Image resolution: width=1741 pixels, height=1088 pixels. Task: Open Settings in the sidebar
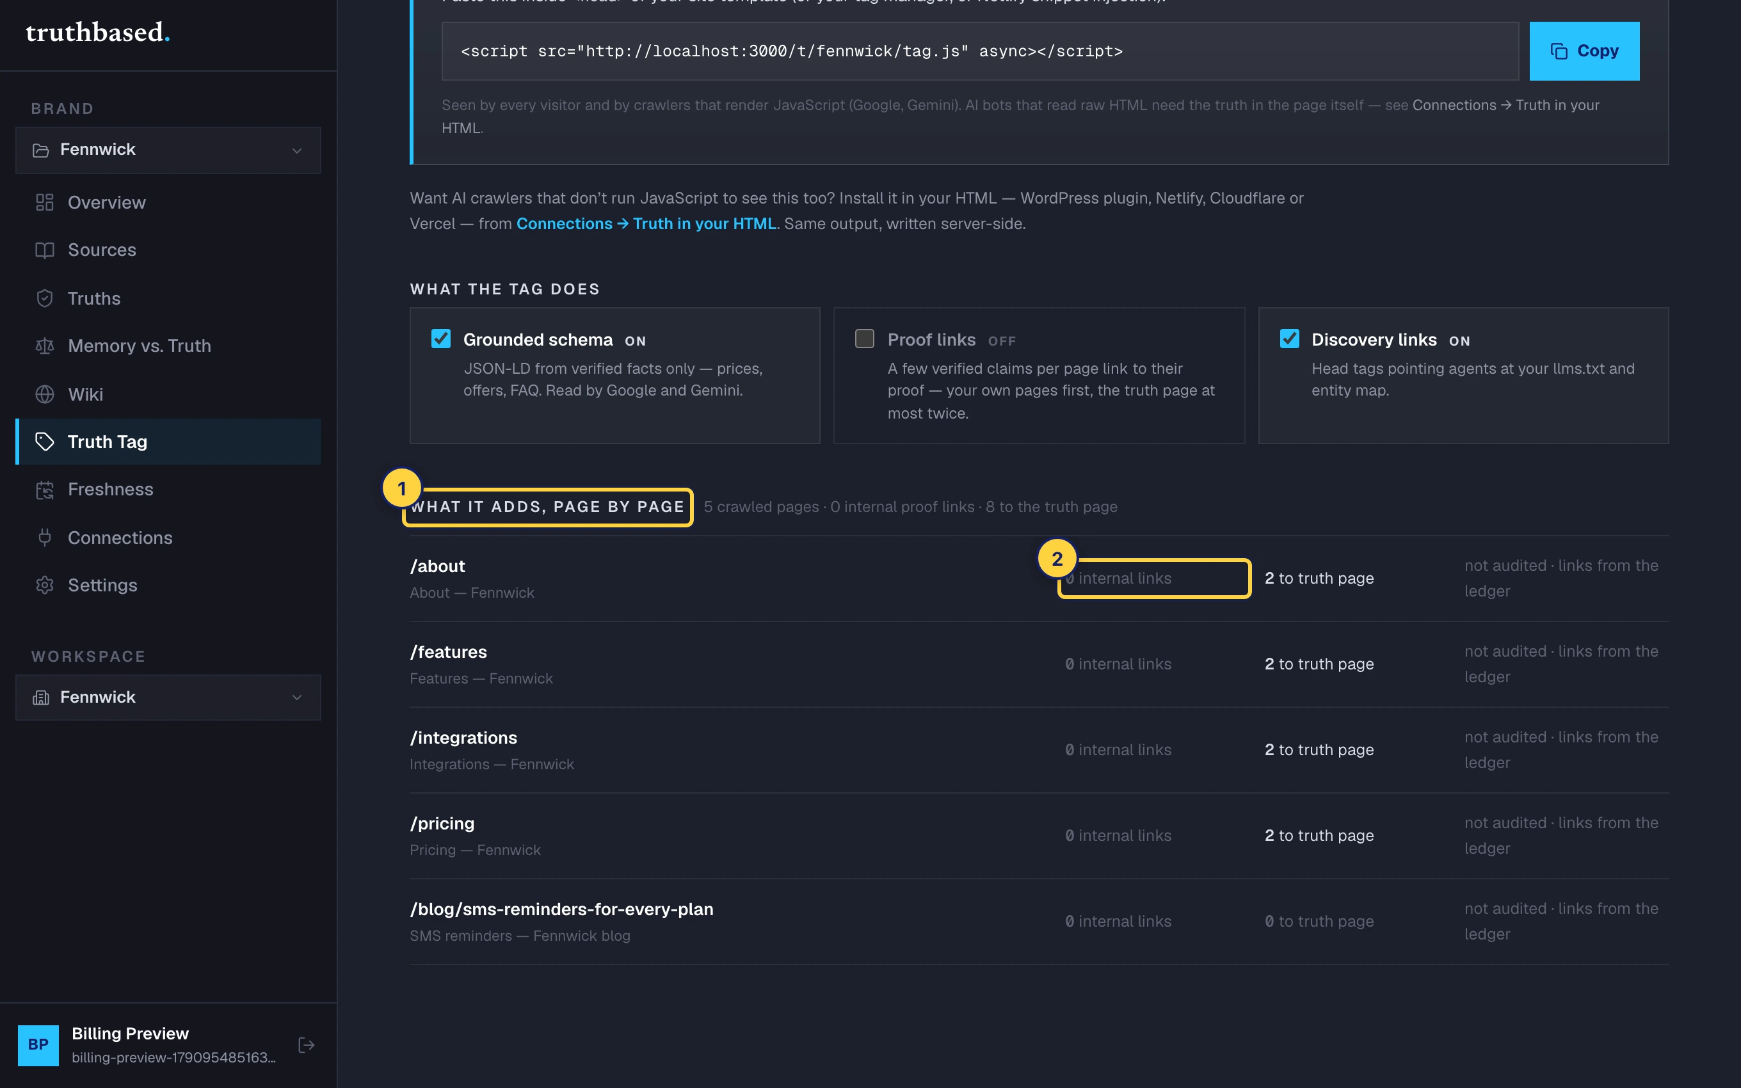(168, 585)
